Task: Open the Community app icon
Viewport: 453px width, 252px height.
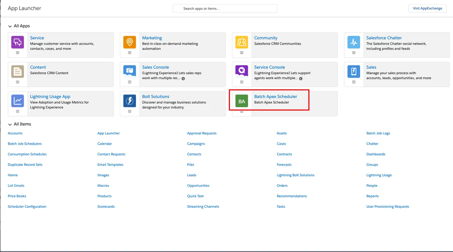Action: [242, 42]
